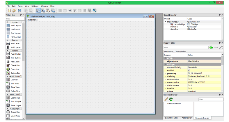Close the Widget Box panel
Image resolution: width=229 pixels, height=122 pixels.
23,15
